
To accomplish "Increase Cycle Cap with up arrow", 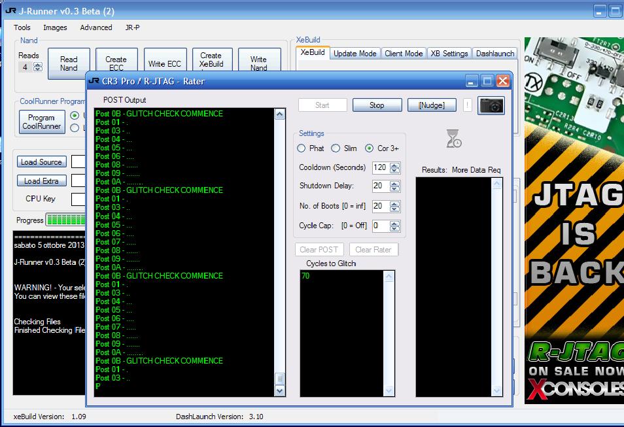I will pyautogui.click(x=395, y=224).
